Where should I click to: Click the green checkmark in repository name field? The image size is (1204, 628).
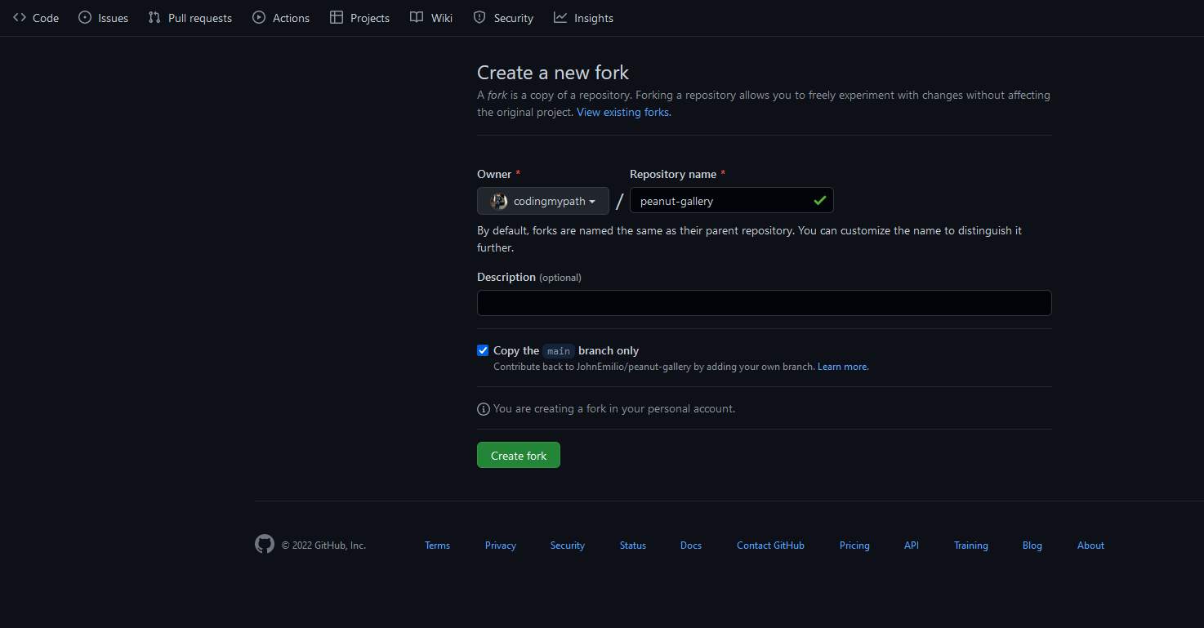(820, 200)
